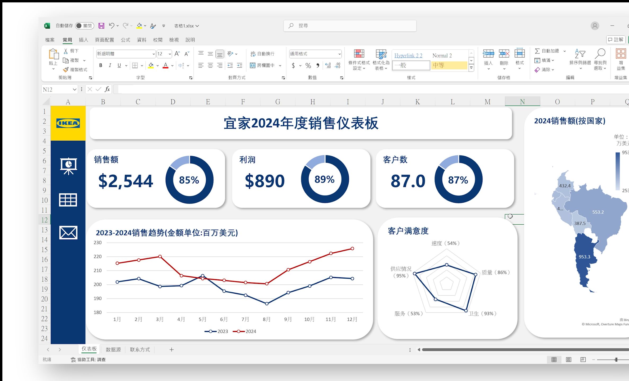Viewport: 629px width, 381px height.
Task: Click the increase indent icon
Action: tap(240, 65)
